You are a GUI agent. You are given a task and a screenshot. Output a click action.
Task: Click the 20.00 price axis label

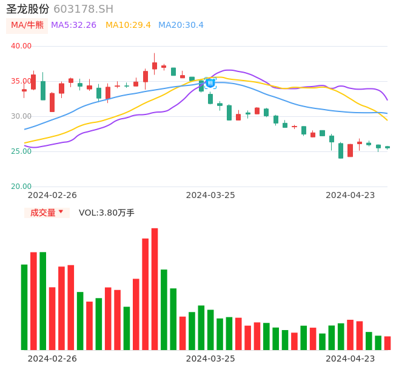21,187
